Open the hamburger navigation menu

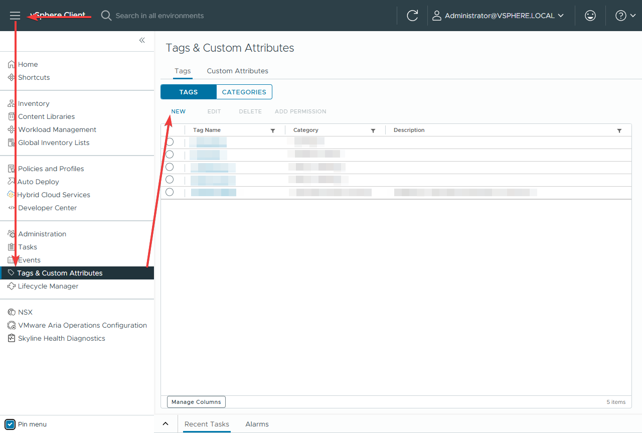tap(15, 16)
